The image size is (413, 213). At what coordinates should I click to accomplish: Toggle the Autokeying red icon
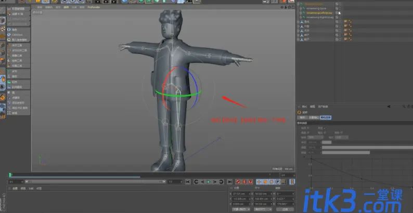click(244, 182)
